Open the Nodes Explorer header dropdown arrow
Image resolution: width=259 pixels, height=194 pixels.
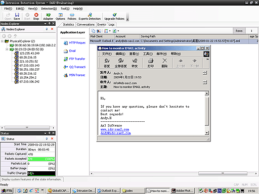[45, 24]
